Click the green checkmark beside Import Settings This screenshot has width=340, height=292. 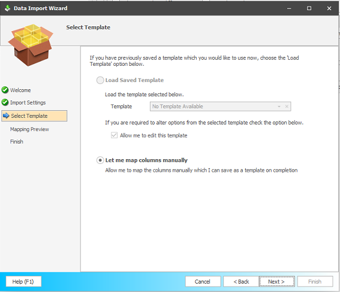click(5, 102)
